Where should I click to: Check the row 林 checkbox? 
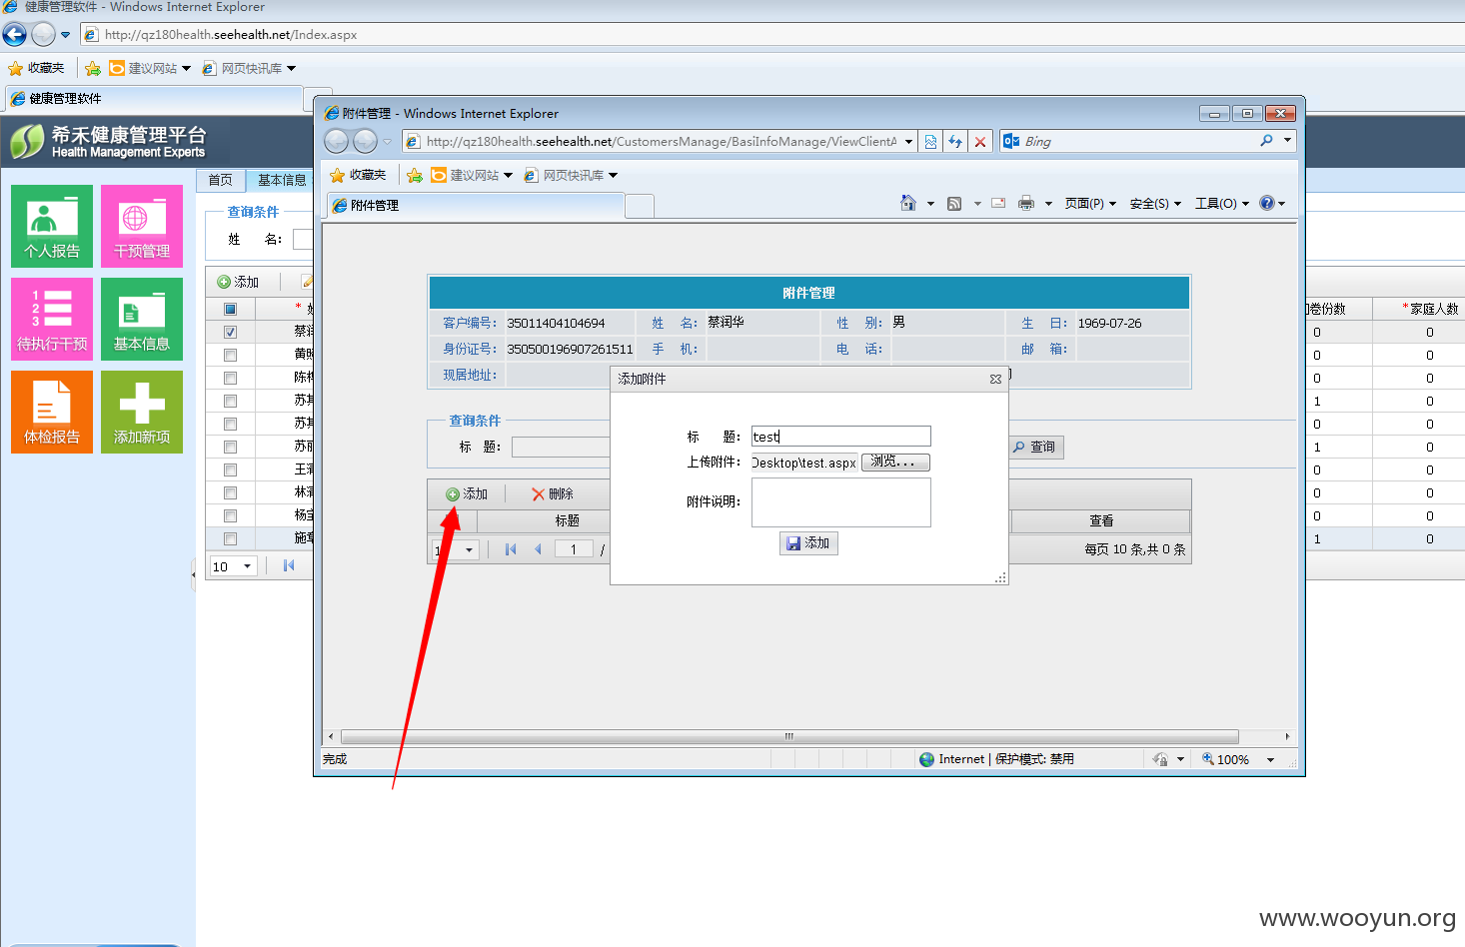pos(230,492)
